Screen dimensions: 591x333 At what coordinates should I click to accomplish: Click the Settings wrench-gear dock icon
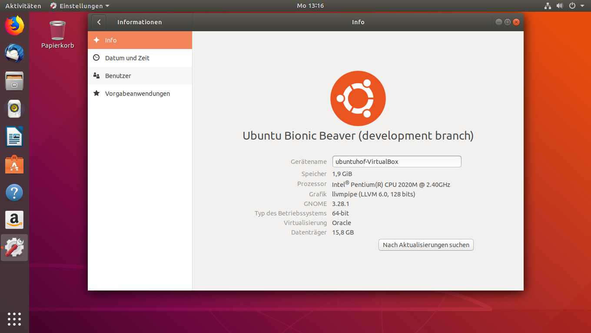tap(14, 248)
